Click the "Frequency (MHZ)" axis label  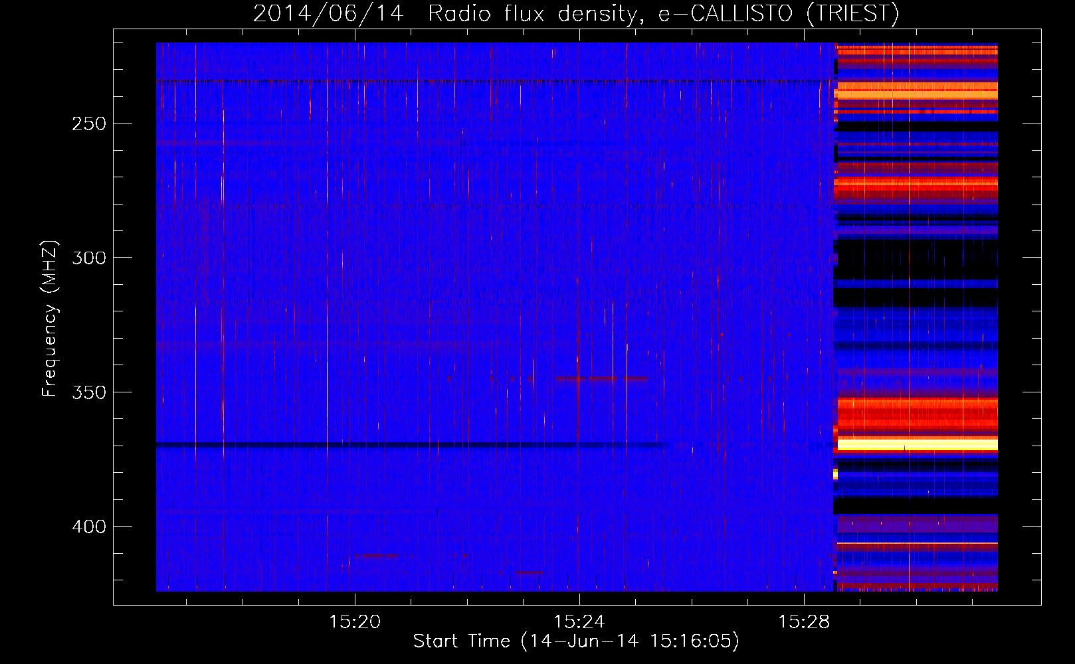pyautogui.click(x=50, y=319)
